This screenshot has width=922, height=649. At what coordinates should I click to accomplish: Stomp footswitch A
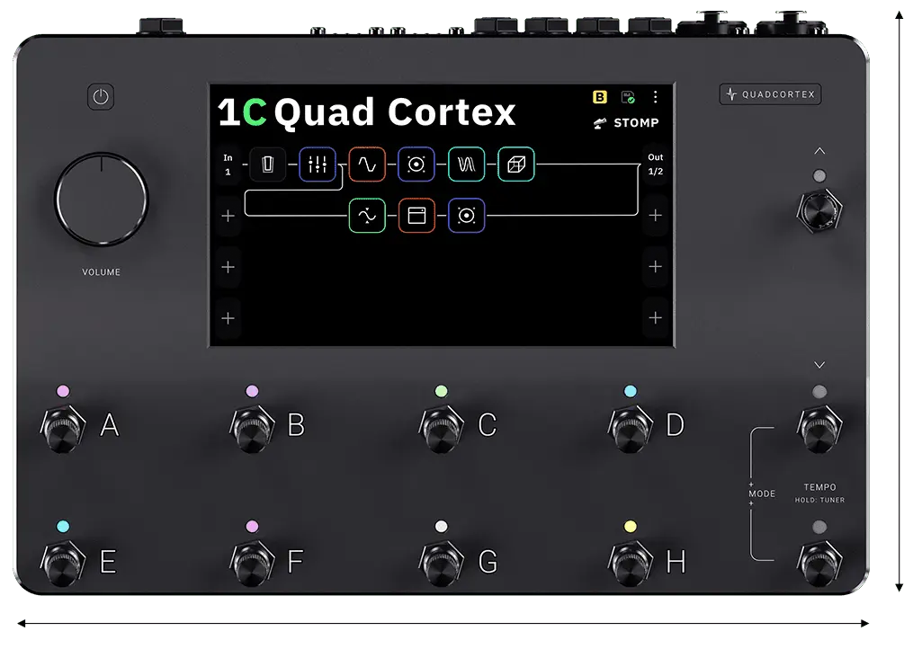pyautogui.click(x=64, y=429)
